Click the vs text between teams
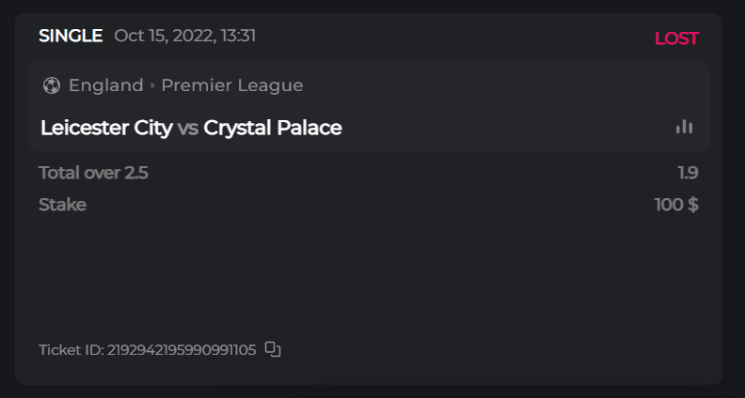745x398 pixels. click(x=188, y=128)
